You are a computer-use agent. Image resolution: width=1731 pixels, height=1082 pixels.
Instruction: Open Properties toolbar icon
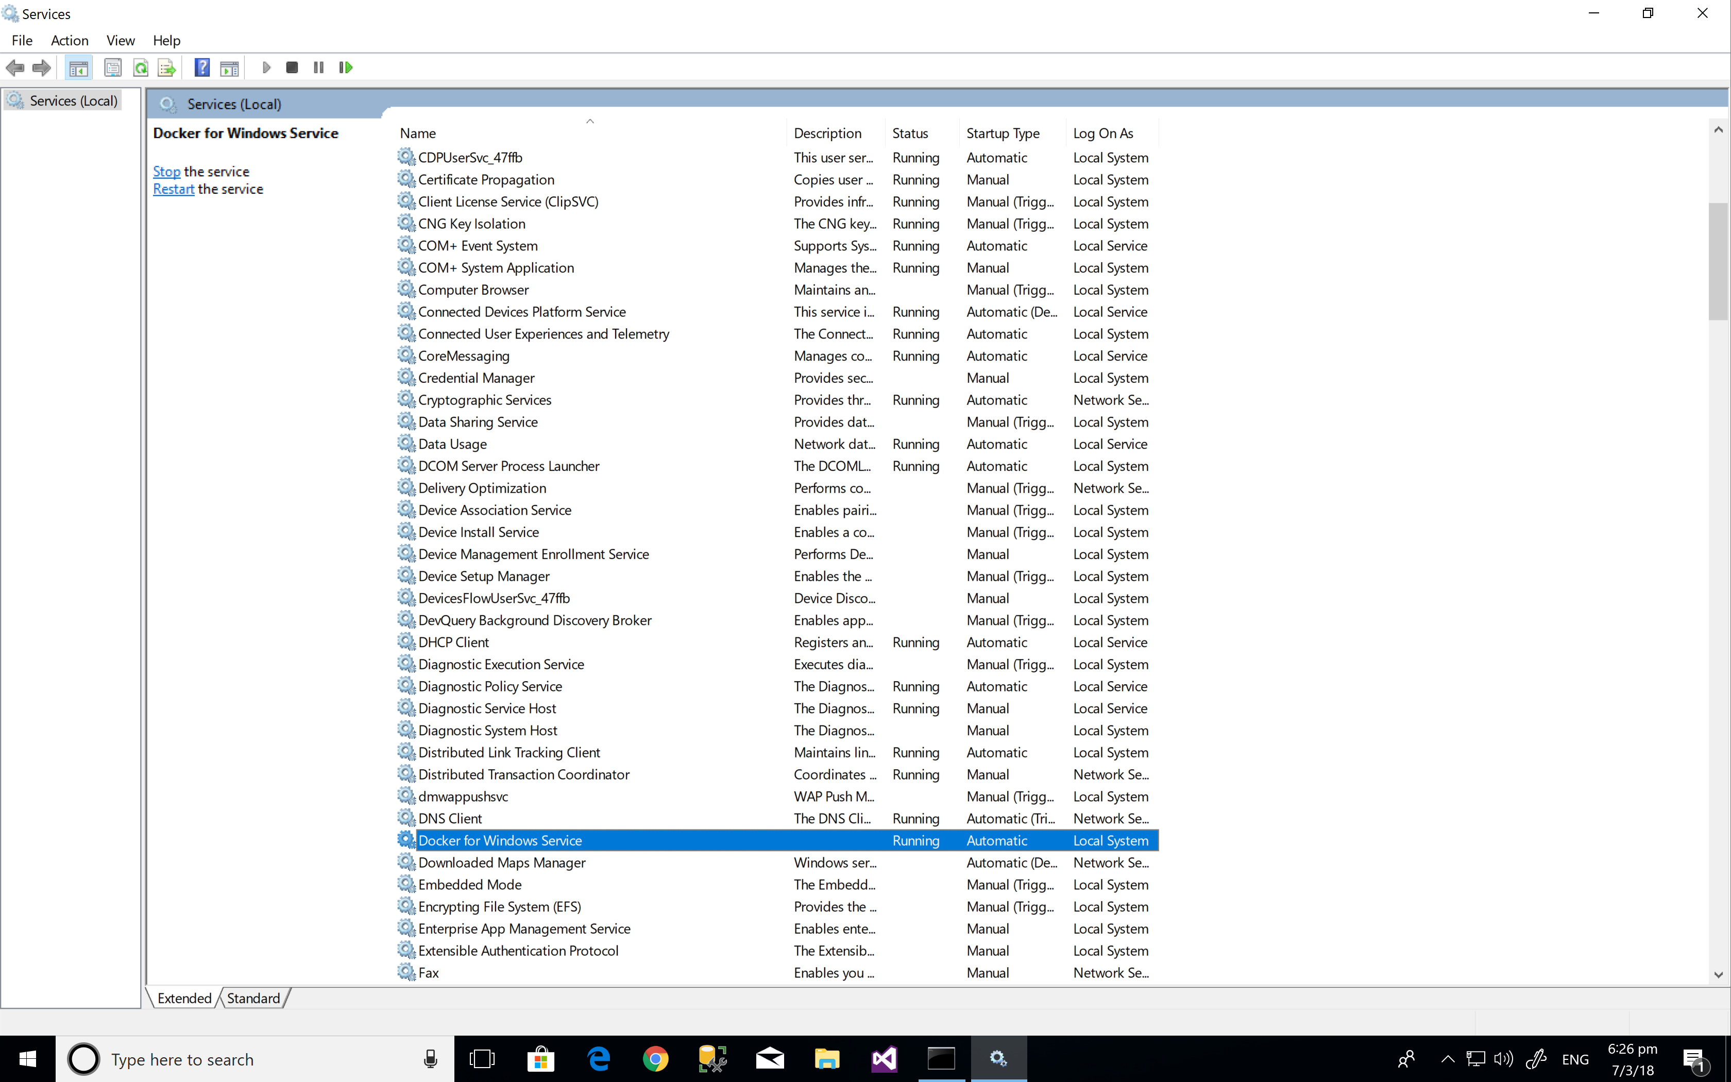point(112,68)
